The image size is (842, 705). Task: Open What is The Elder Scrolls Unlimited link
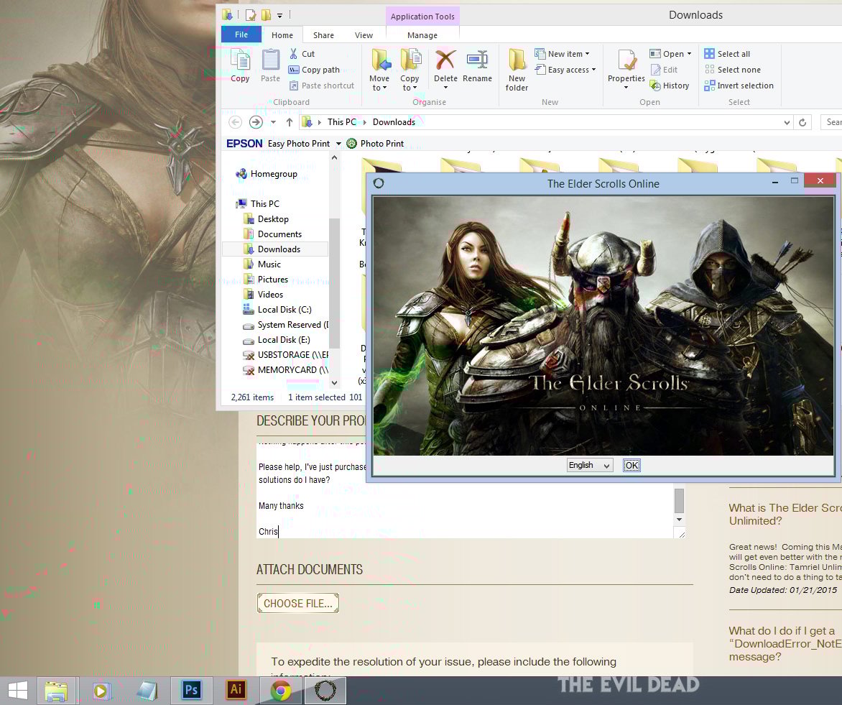(785, 515)
